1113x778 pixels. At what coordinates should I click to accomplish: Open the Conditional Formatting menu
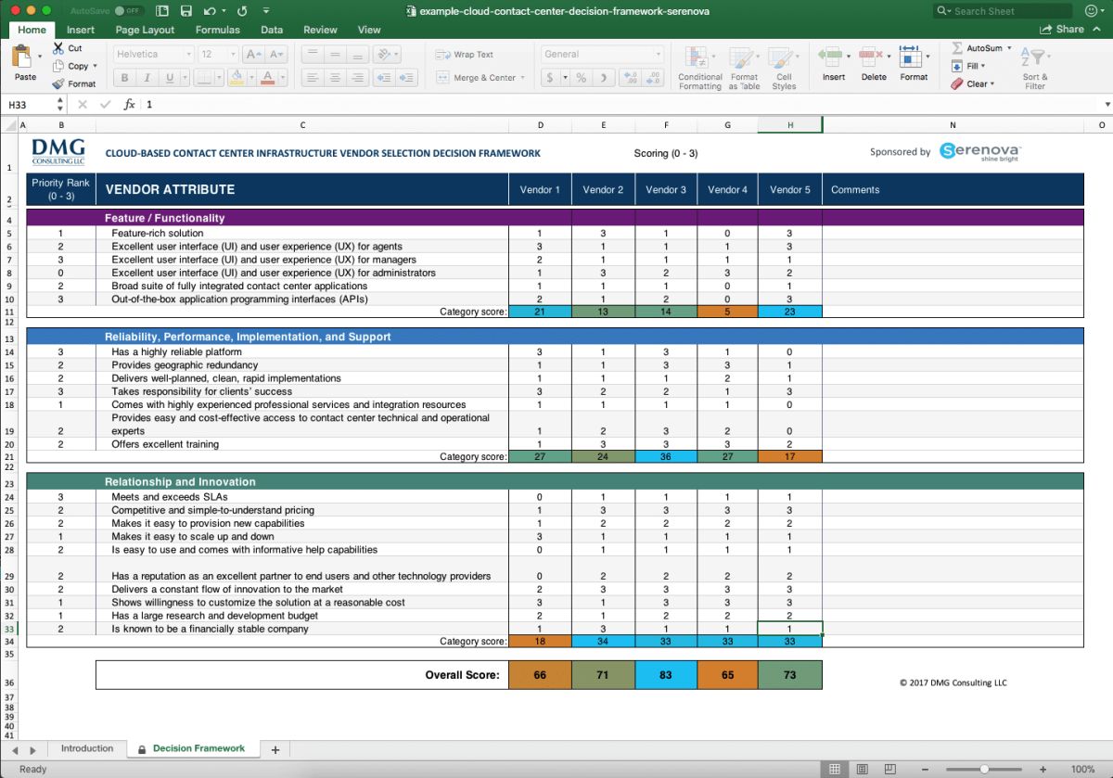699,68
